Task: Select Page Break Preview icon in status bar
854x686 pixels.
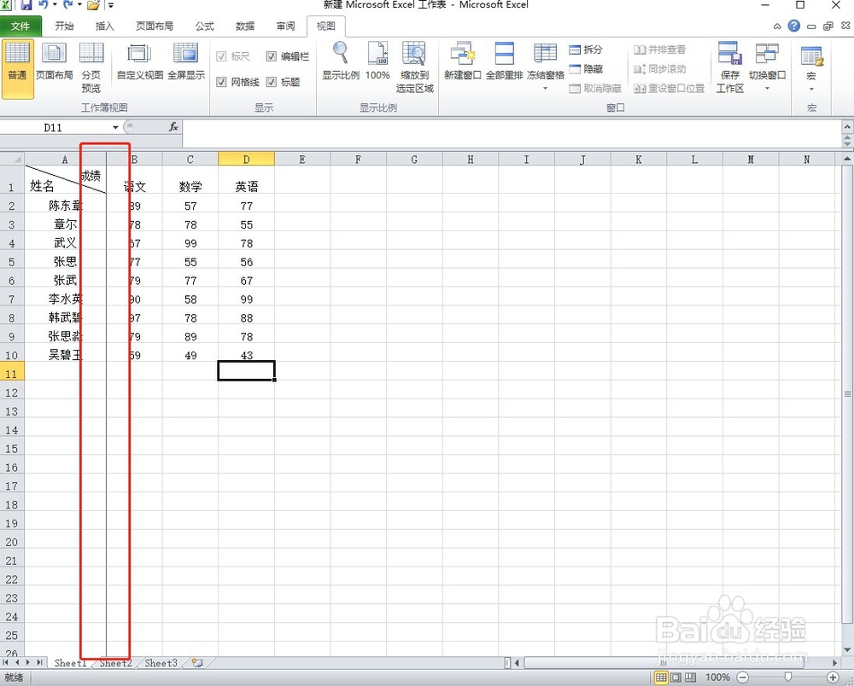Action: 691,677
